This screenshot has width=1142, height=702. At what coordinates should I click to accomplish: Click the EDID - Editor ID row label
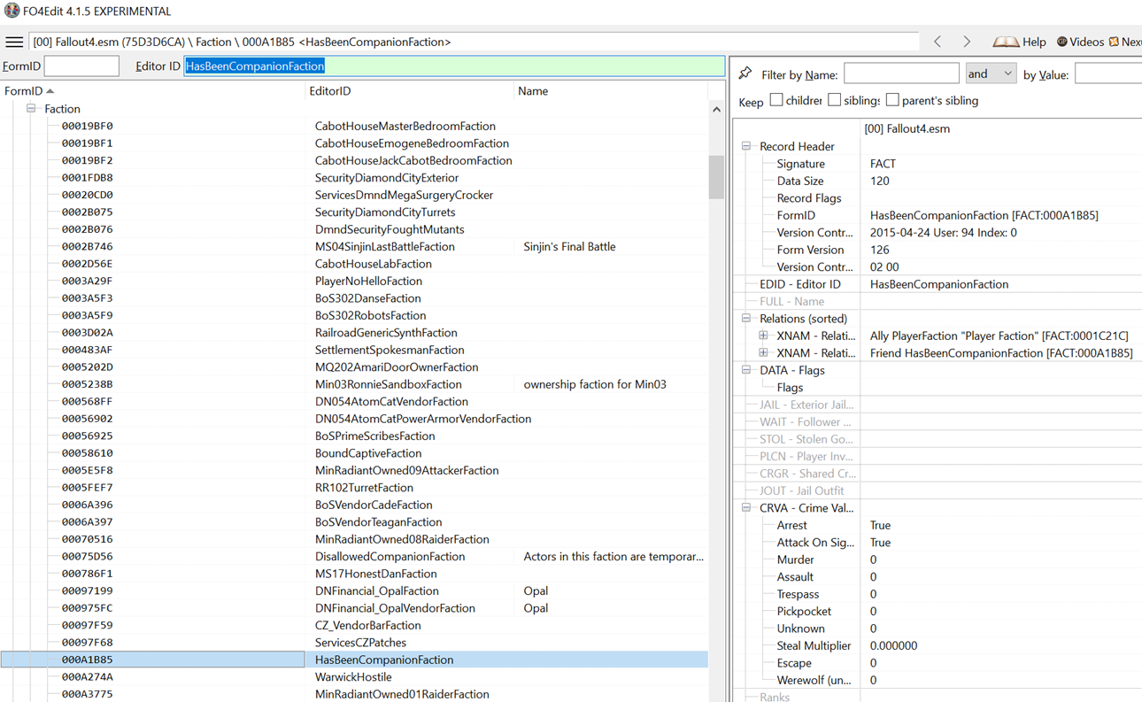point(799,284)
